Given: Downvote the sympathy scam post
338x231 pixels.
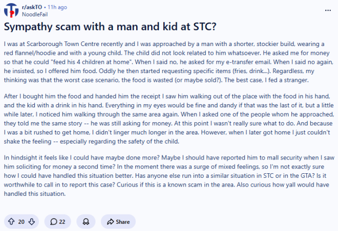Looking at the screenshot, I should pos(32,221).
